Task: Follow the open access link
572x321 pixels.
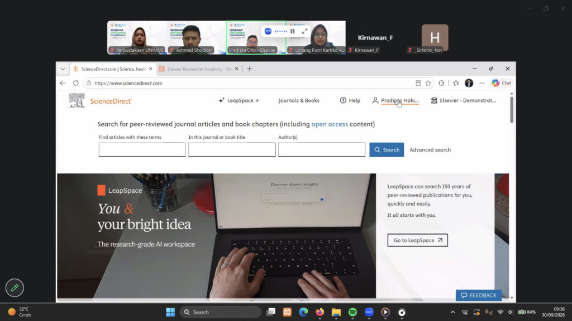Action: pyautogui.click(x=330, y=124)
